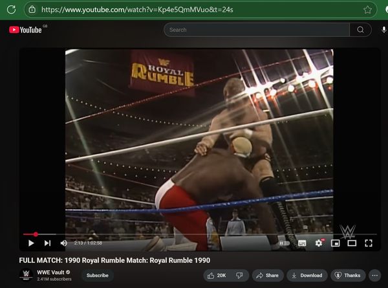Enable theater mode
This screenshot has width=388, height=288.
click(352, 243)
